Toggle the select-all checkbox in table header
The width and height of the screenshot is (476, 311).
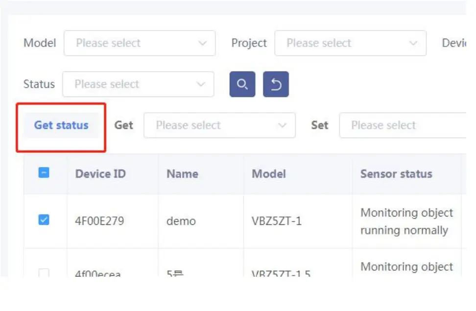point(44,172)
